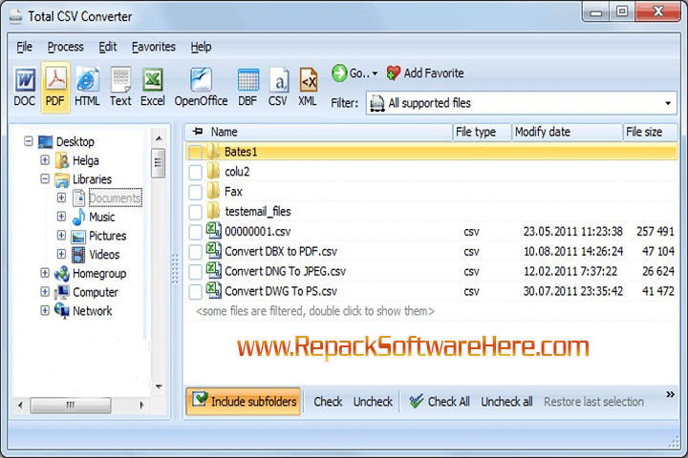The width and height of the screenshot is (688, 458).
Task: Check the 00000001.csv checkbox
Action: [x=195, y=232]
